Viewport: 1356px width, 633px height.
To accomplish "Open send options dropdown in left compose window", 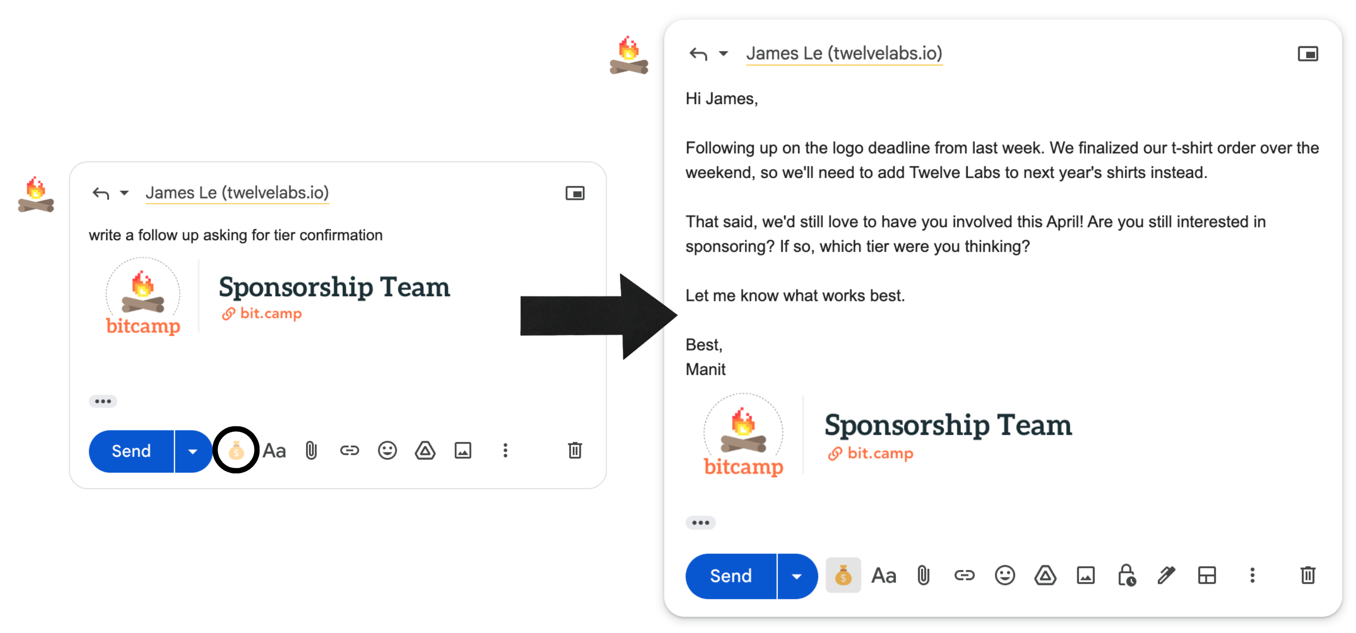I will pyautogui.click(x=193, y=451).
